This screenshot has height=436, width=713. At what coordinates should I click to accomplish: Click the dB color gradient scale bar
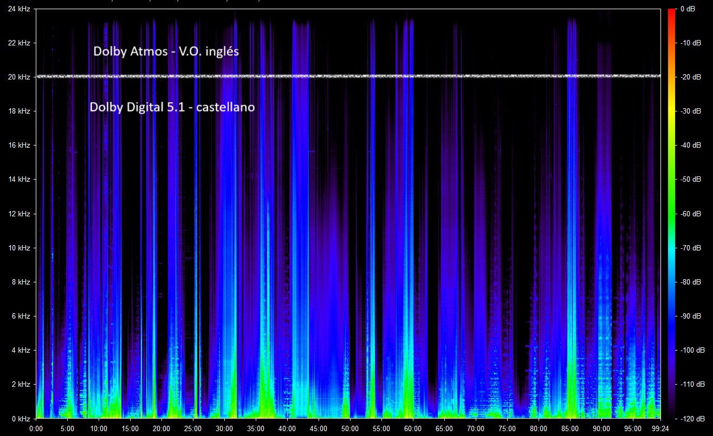pyautogui.click(x=672, y=214)
